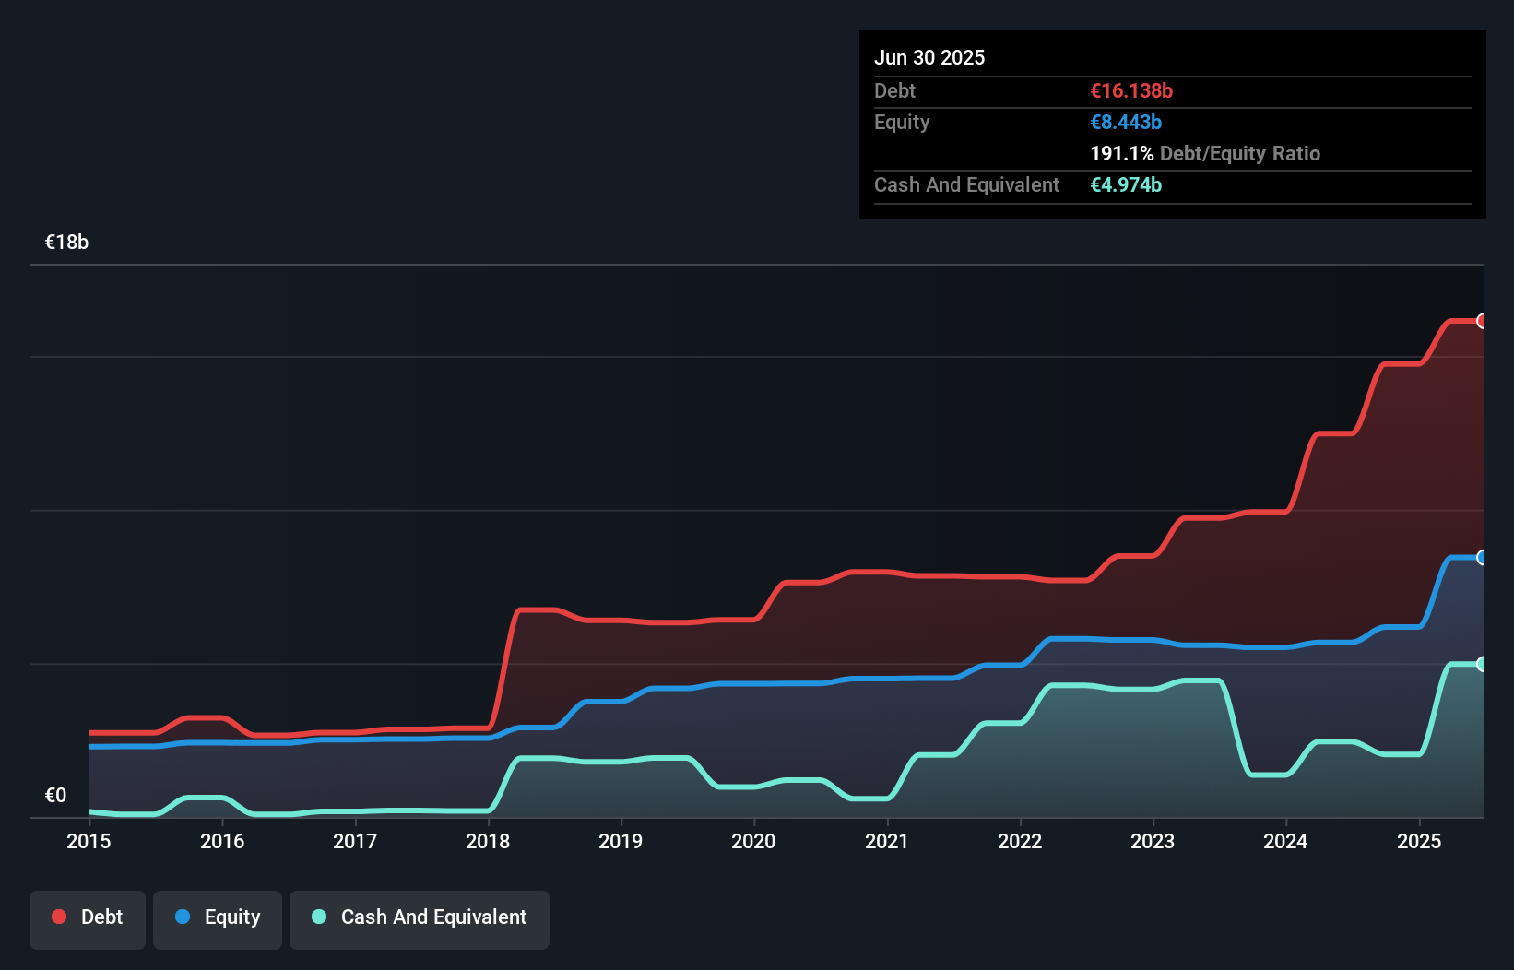Click the €8.443b equity value
Viewport: 1514px width, 970px height.
tap(1126, 122)
